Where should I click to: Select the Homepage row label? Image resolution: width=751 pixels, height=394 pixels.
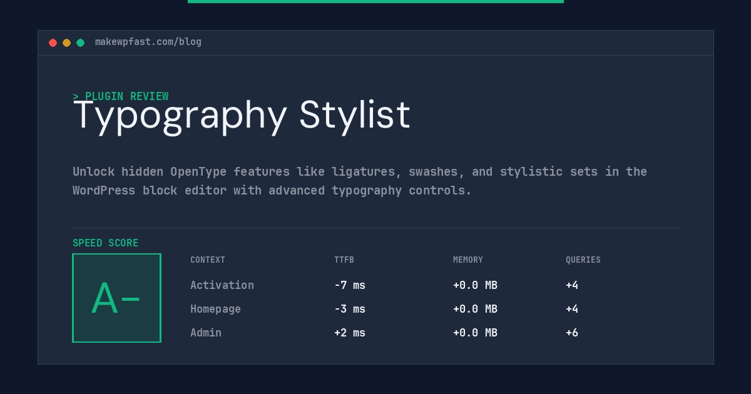point(215,309)
